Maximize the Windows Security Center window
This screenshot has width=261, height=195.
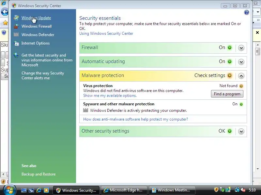click(x=235, y=6)
